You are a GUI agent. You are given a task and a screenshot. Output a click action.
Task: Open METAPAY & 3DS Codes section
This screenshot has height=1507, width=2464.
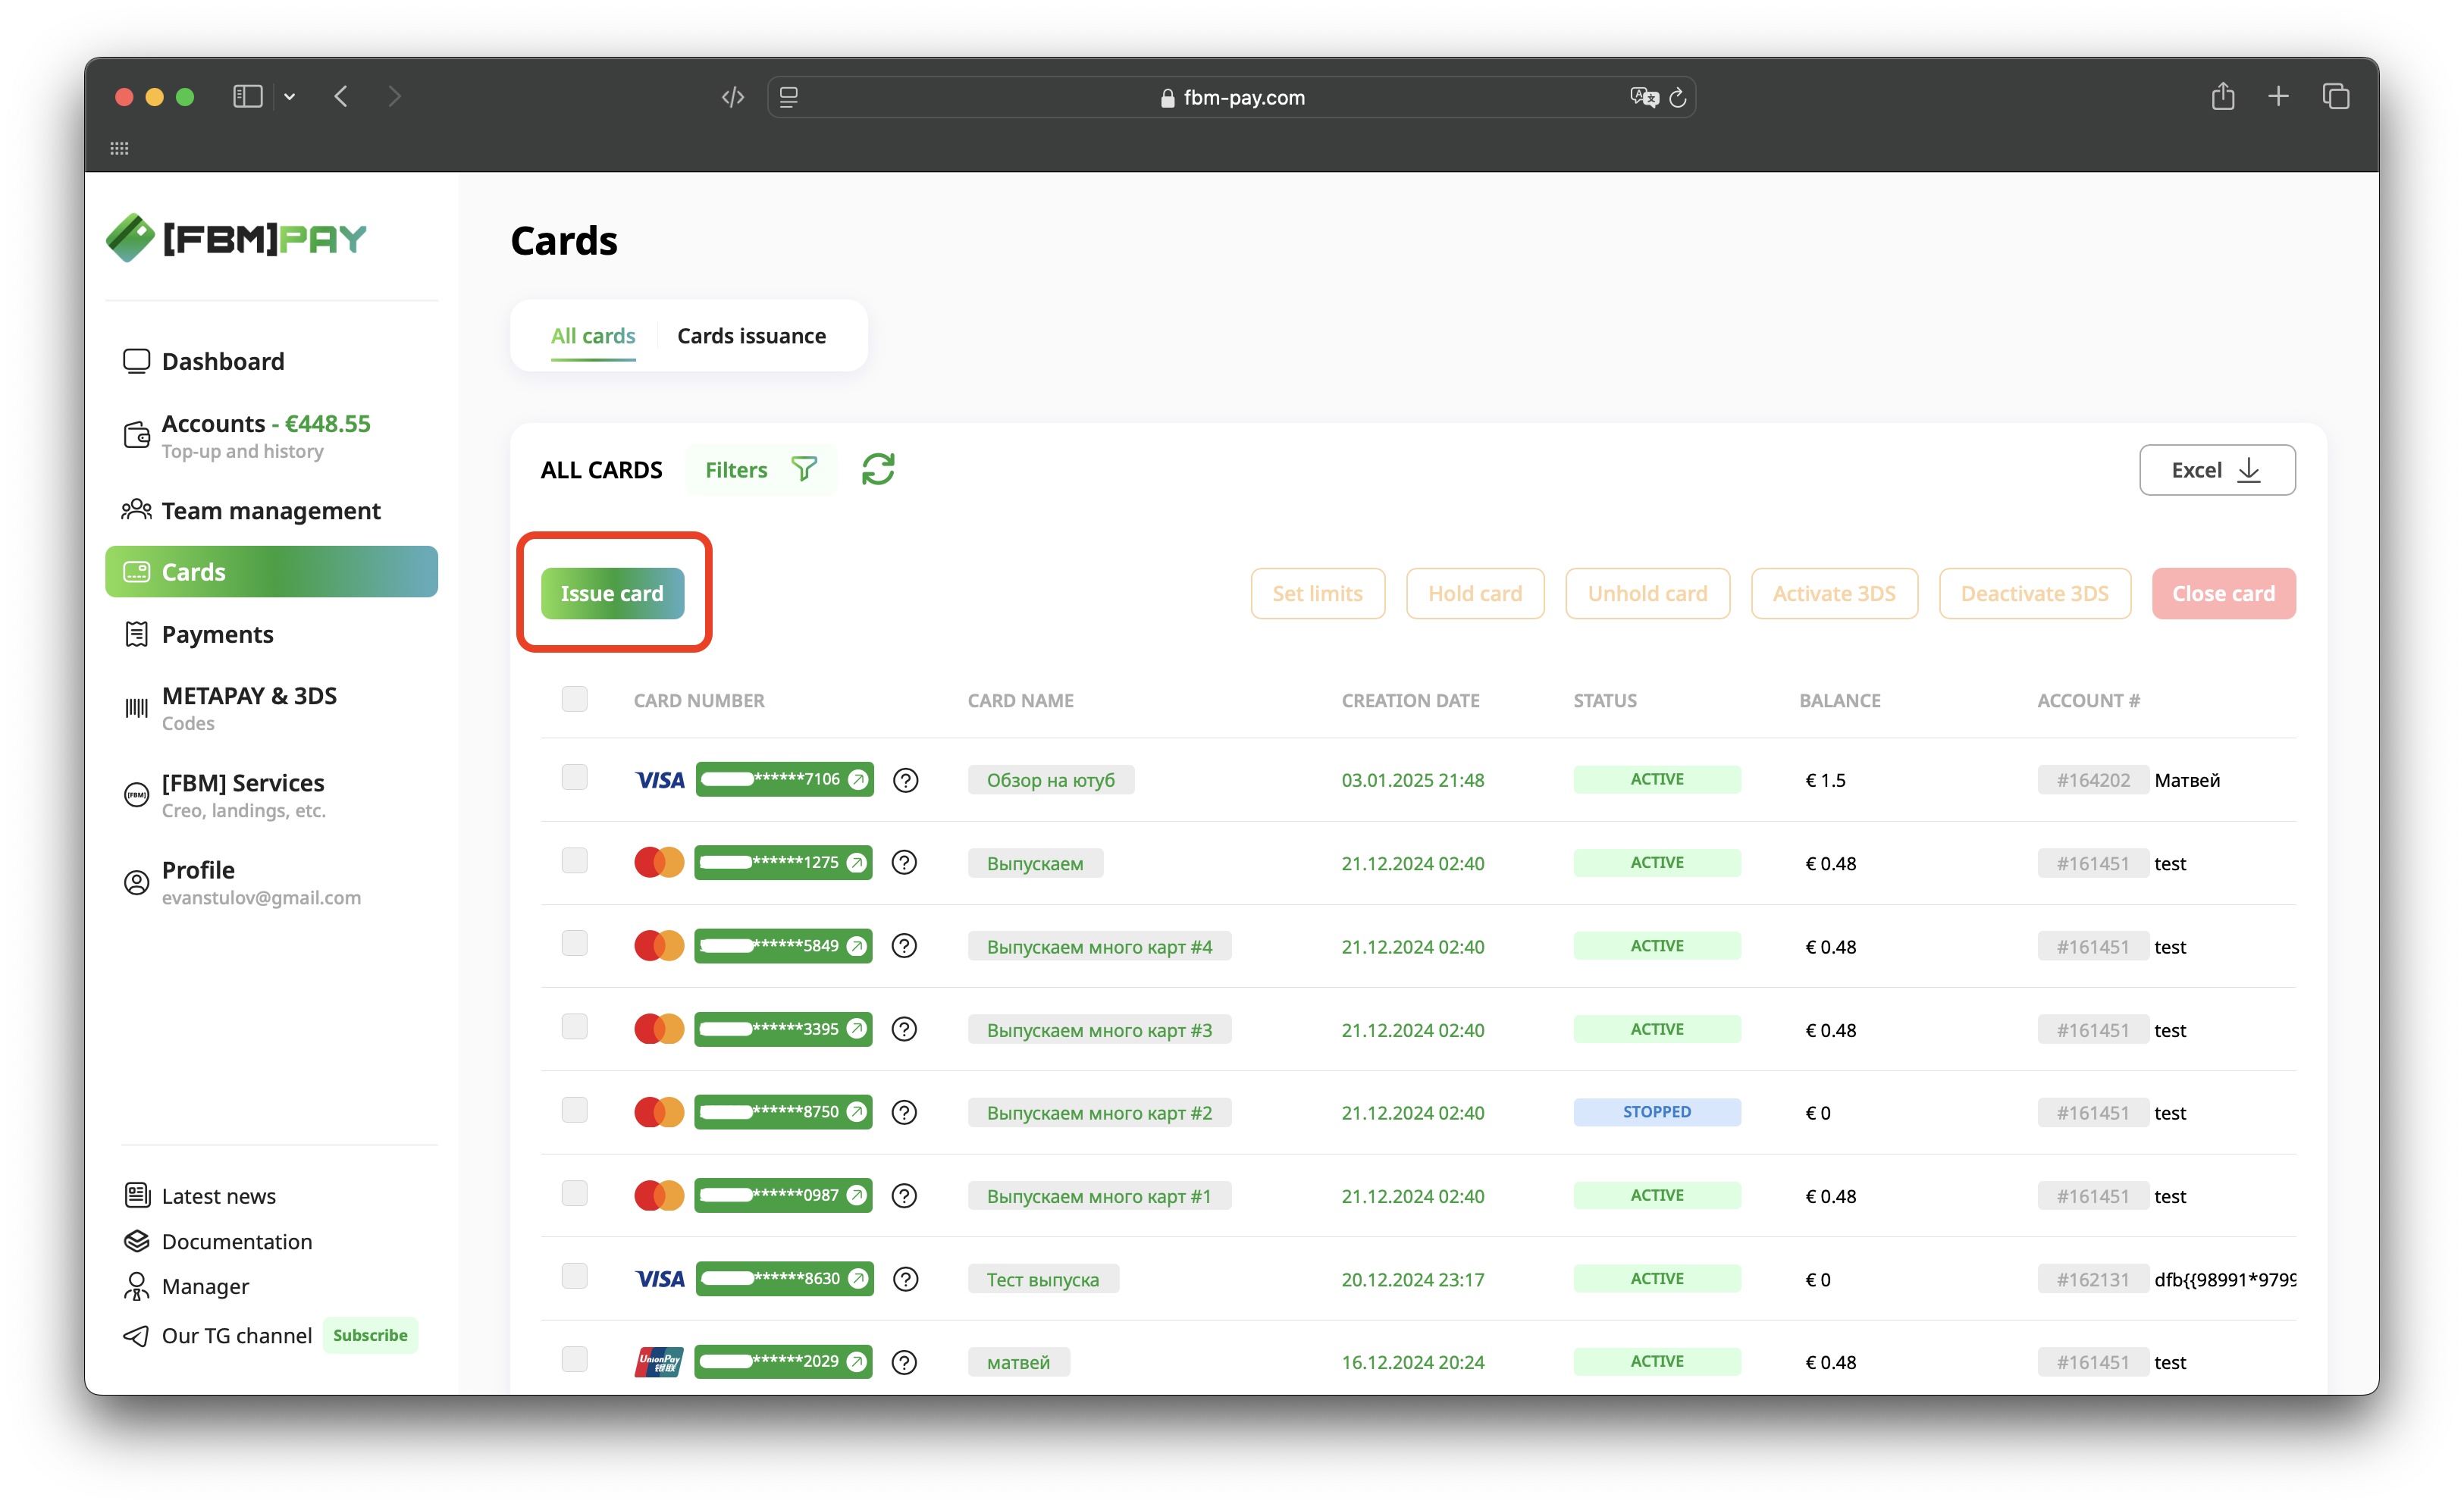coord(271,708)
